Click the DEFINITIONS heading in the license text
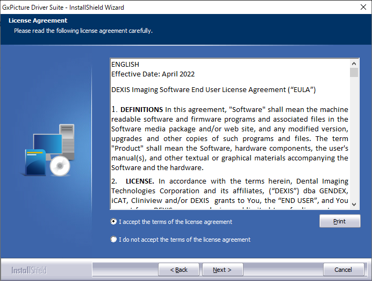372x281 pixels. pyautogui.click(x=141, y=110)
